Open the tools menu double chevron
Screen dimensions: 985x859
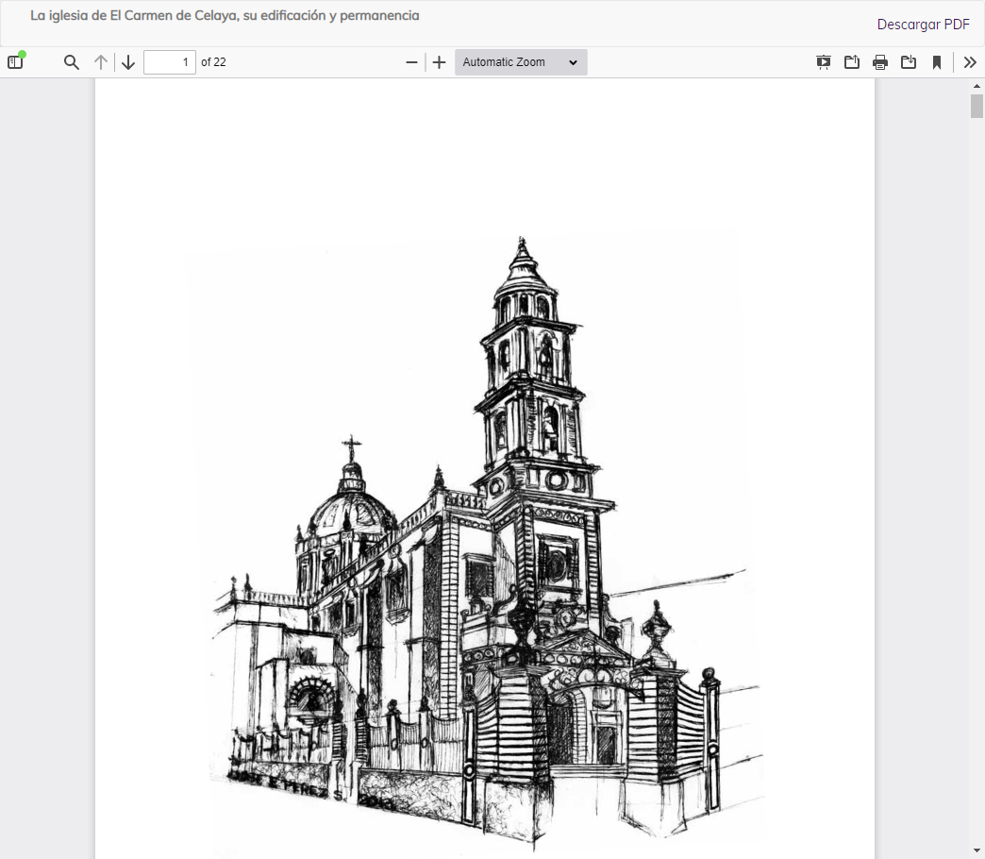click(970, 62)
